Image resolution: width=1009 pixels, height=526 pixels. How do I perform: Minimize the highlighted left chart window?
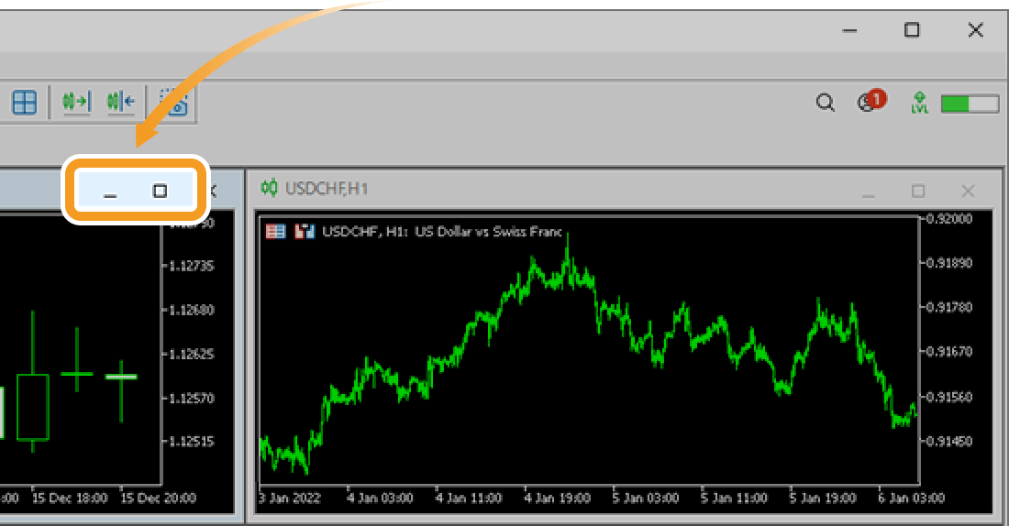pos(110,192)
